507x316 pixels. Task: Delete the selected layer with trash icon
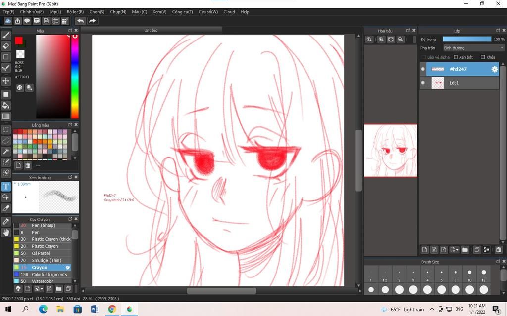click(498, 249)
